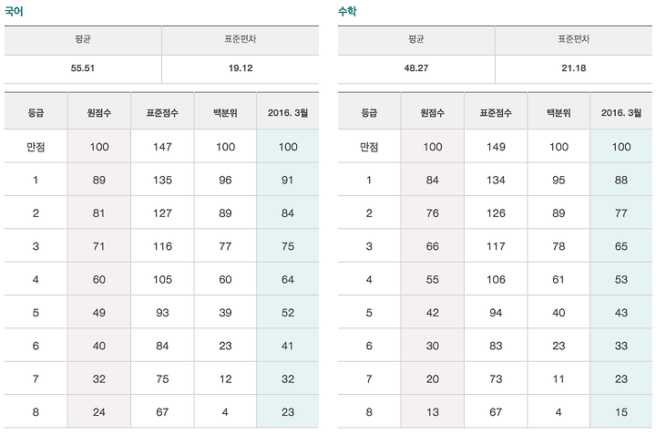Click 국어 grade 1 percentile 96
Screen dimensions: 656x435
(x=225, y=180)
